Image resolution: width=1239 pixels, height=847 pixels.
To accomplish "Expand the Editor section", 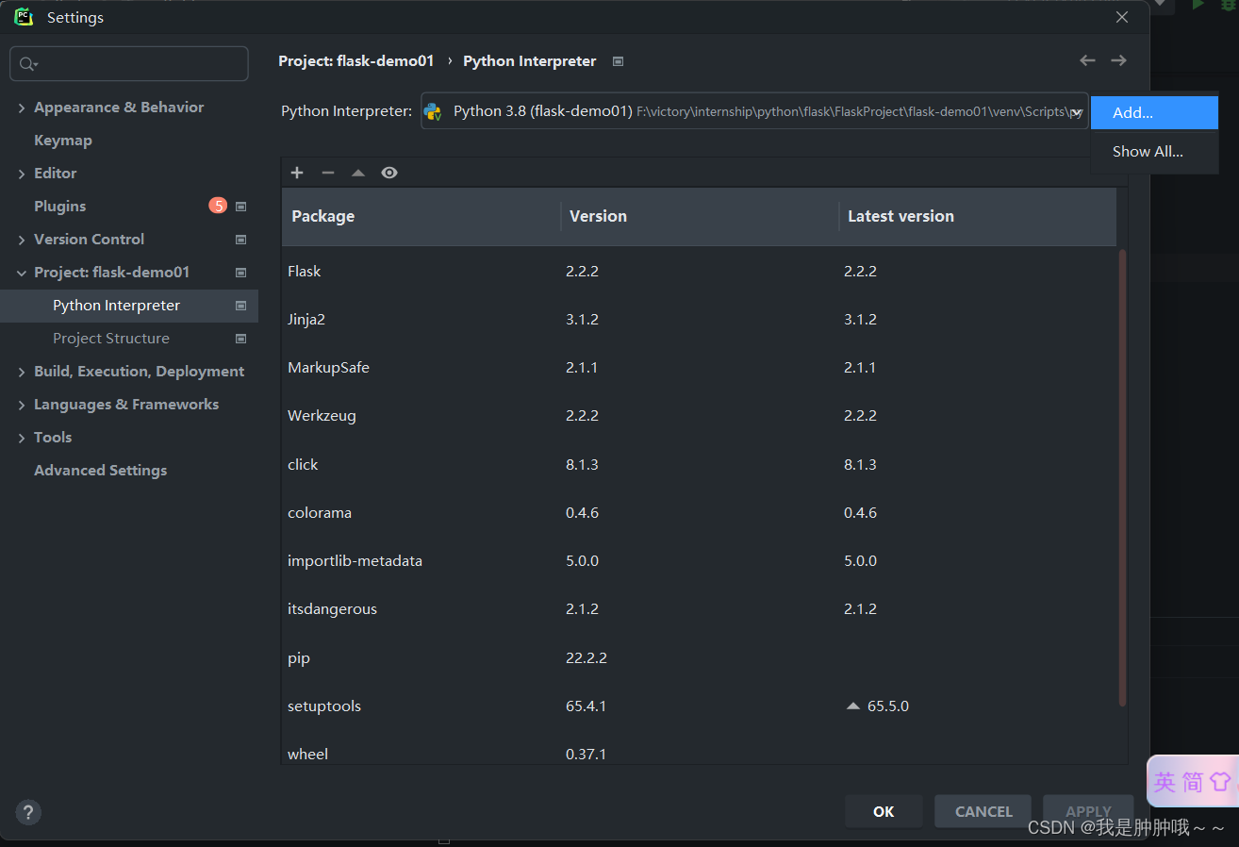I will coord(21,174).
